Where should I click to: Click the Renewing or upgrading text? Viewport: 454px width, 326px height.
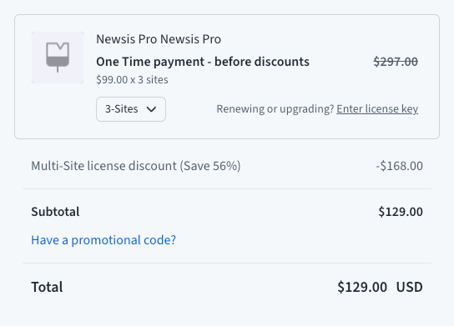point(275,109)
